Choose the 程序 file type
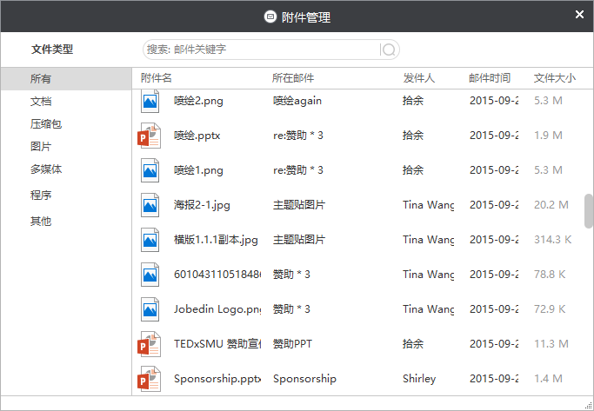 pyautogui.click(x=42, y=196)
